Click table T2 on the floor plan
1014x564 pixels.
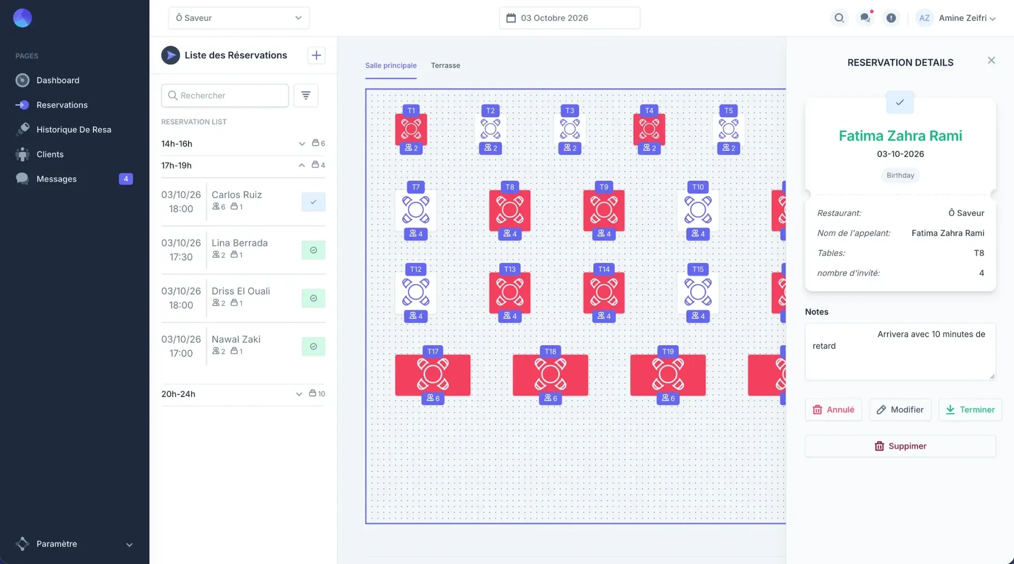coord(491,129)
